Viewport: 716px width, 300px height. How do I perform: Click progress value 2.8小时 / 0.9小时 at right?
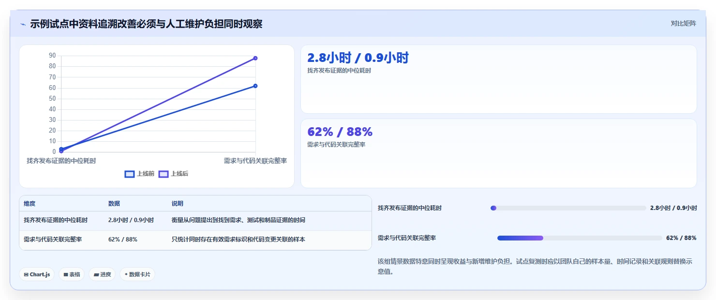[673, 208]
